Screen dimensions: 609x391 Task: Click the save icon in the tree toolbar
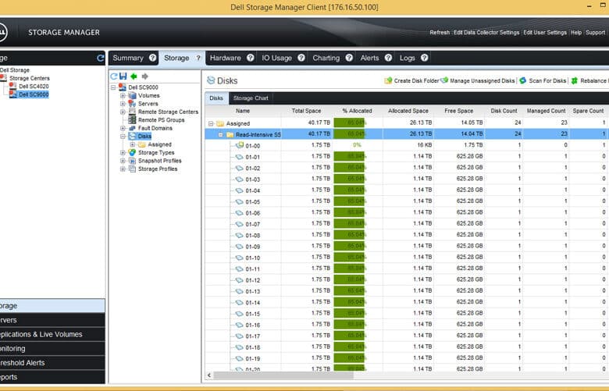click(x=123, y=76)
